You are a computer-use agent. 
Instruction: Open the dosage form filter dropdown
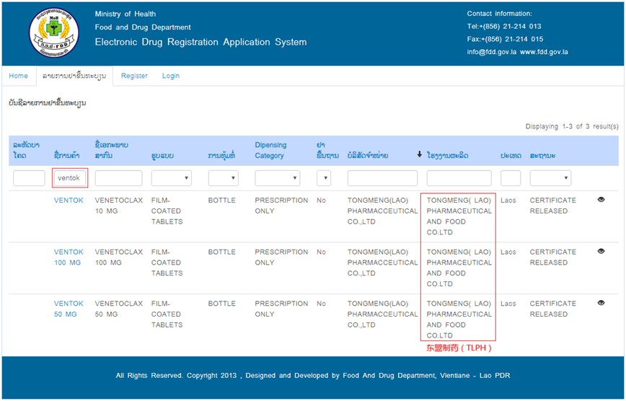coord(171,178)
